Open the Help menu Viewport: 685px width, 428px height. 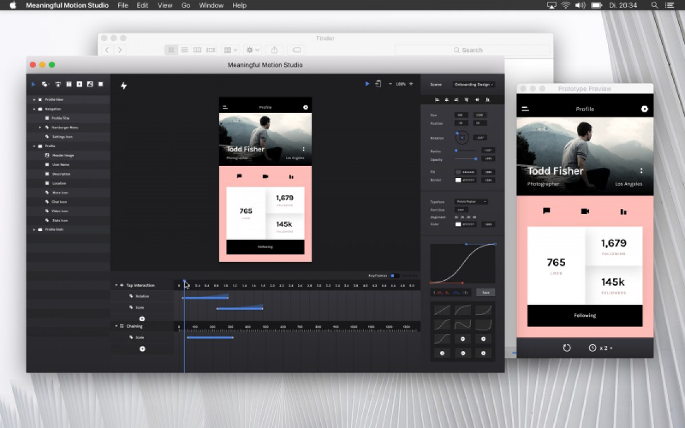click(x=240, y=5)
